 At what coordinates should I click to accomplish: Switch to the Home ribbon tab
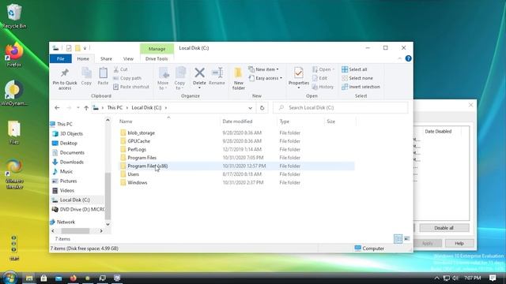point(83,58)
